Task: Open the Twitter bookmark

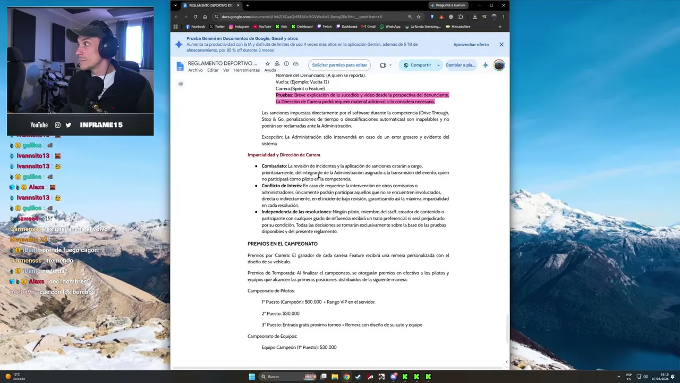Action: pos(217,27)
